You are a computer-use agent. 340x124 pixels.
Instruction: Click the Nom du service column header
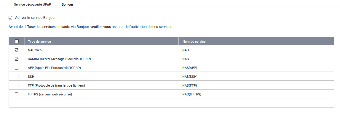point(194,42)
